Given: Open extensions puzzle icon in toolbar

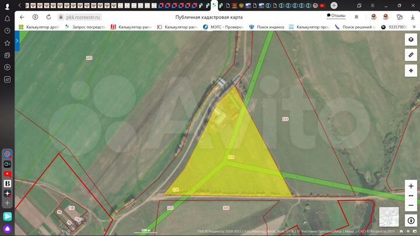Looking at the screenshot, I should (400, 17).
